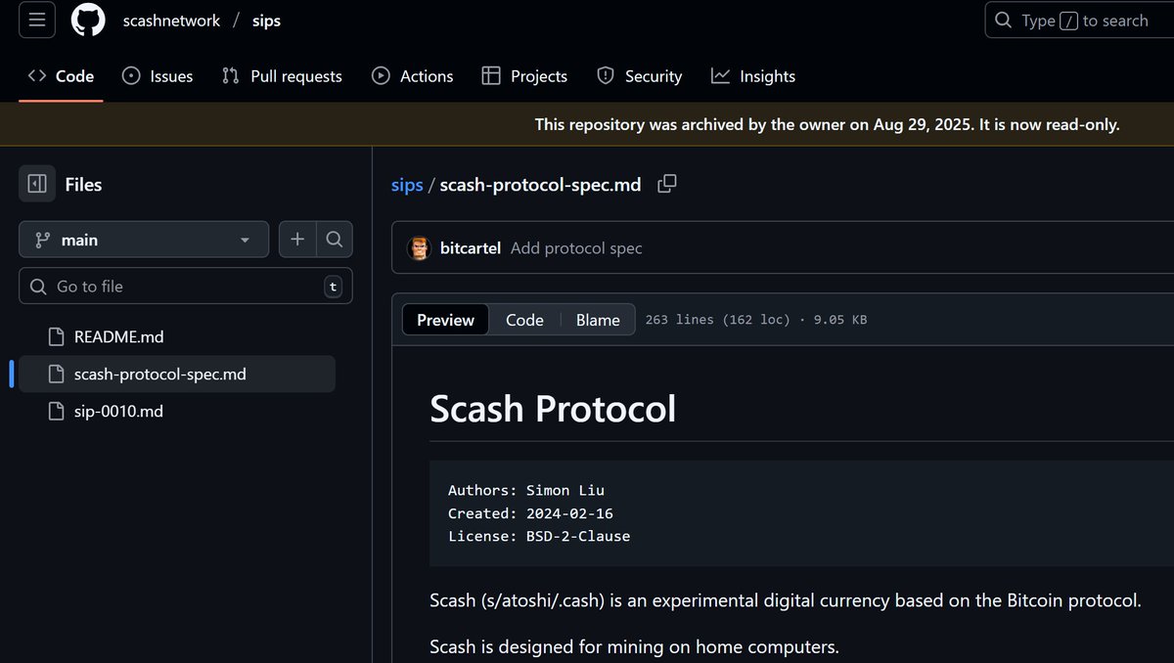This screenshot has width=1174, height=663.
Task: Click the 263 lines file info text
Action: pyautogui.click(x=756, y=320)
